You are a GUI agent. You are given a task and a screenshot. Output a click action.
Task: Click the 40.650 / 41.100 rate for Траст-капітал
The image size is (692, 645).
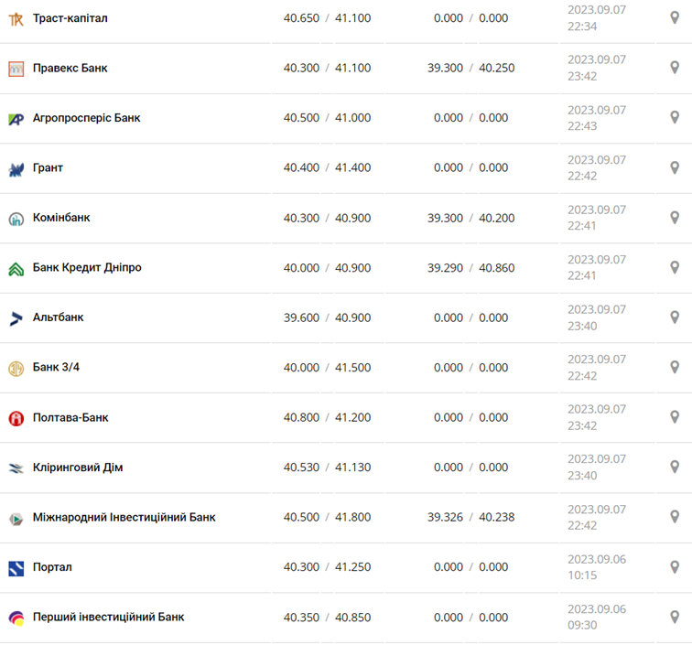tap(327, 18)
